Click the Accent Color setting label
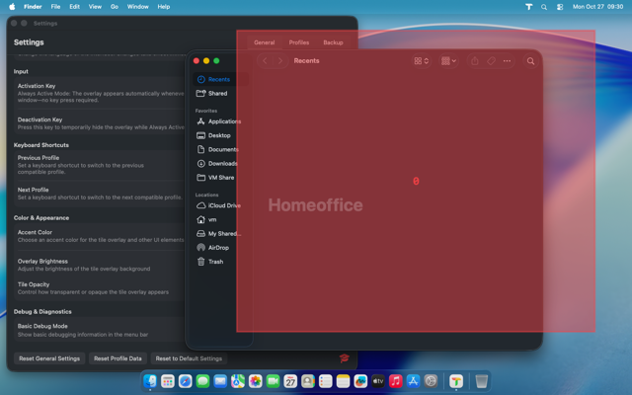632x395 pixels. tap(35, 233)
